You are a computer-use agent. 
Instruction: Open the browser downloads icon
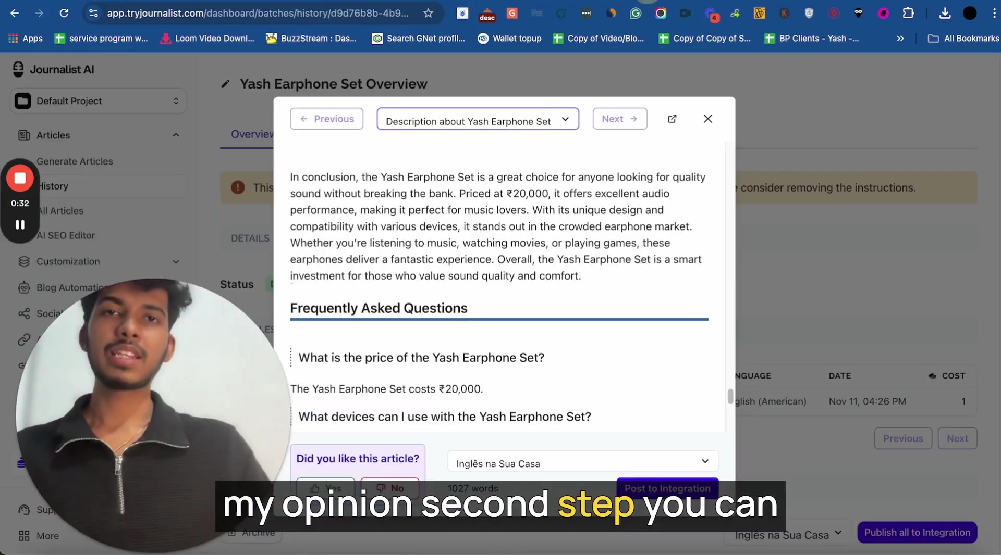(945, 13)
